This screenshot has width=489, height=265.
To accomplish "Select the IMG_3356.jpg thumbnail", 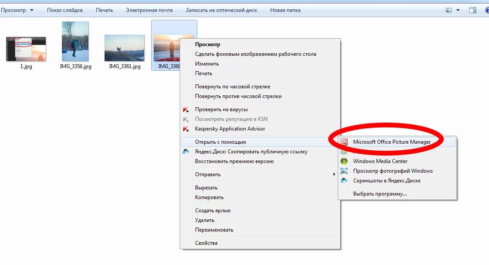I will (75, 41).
